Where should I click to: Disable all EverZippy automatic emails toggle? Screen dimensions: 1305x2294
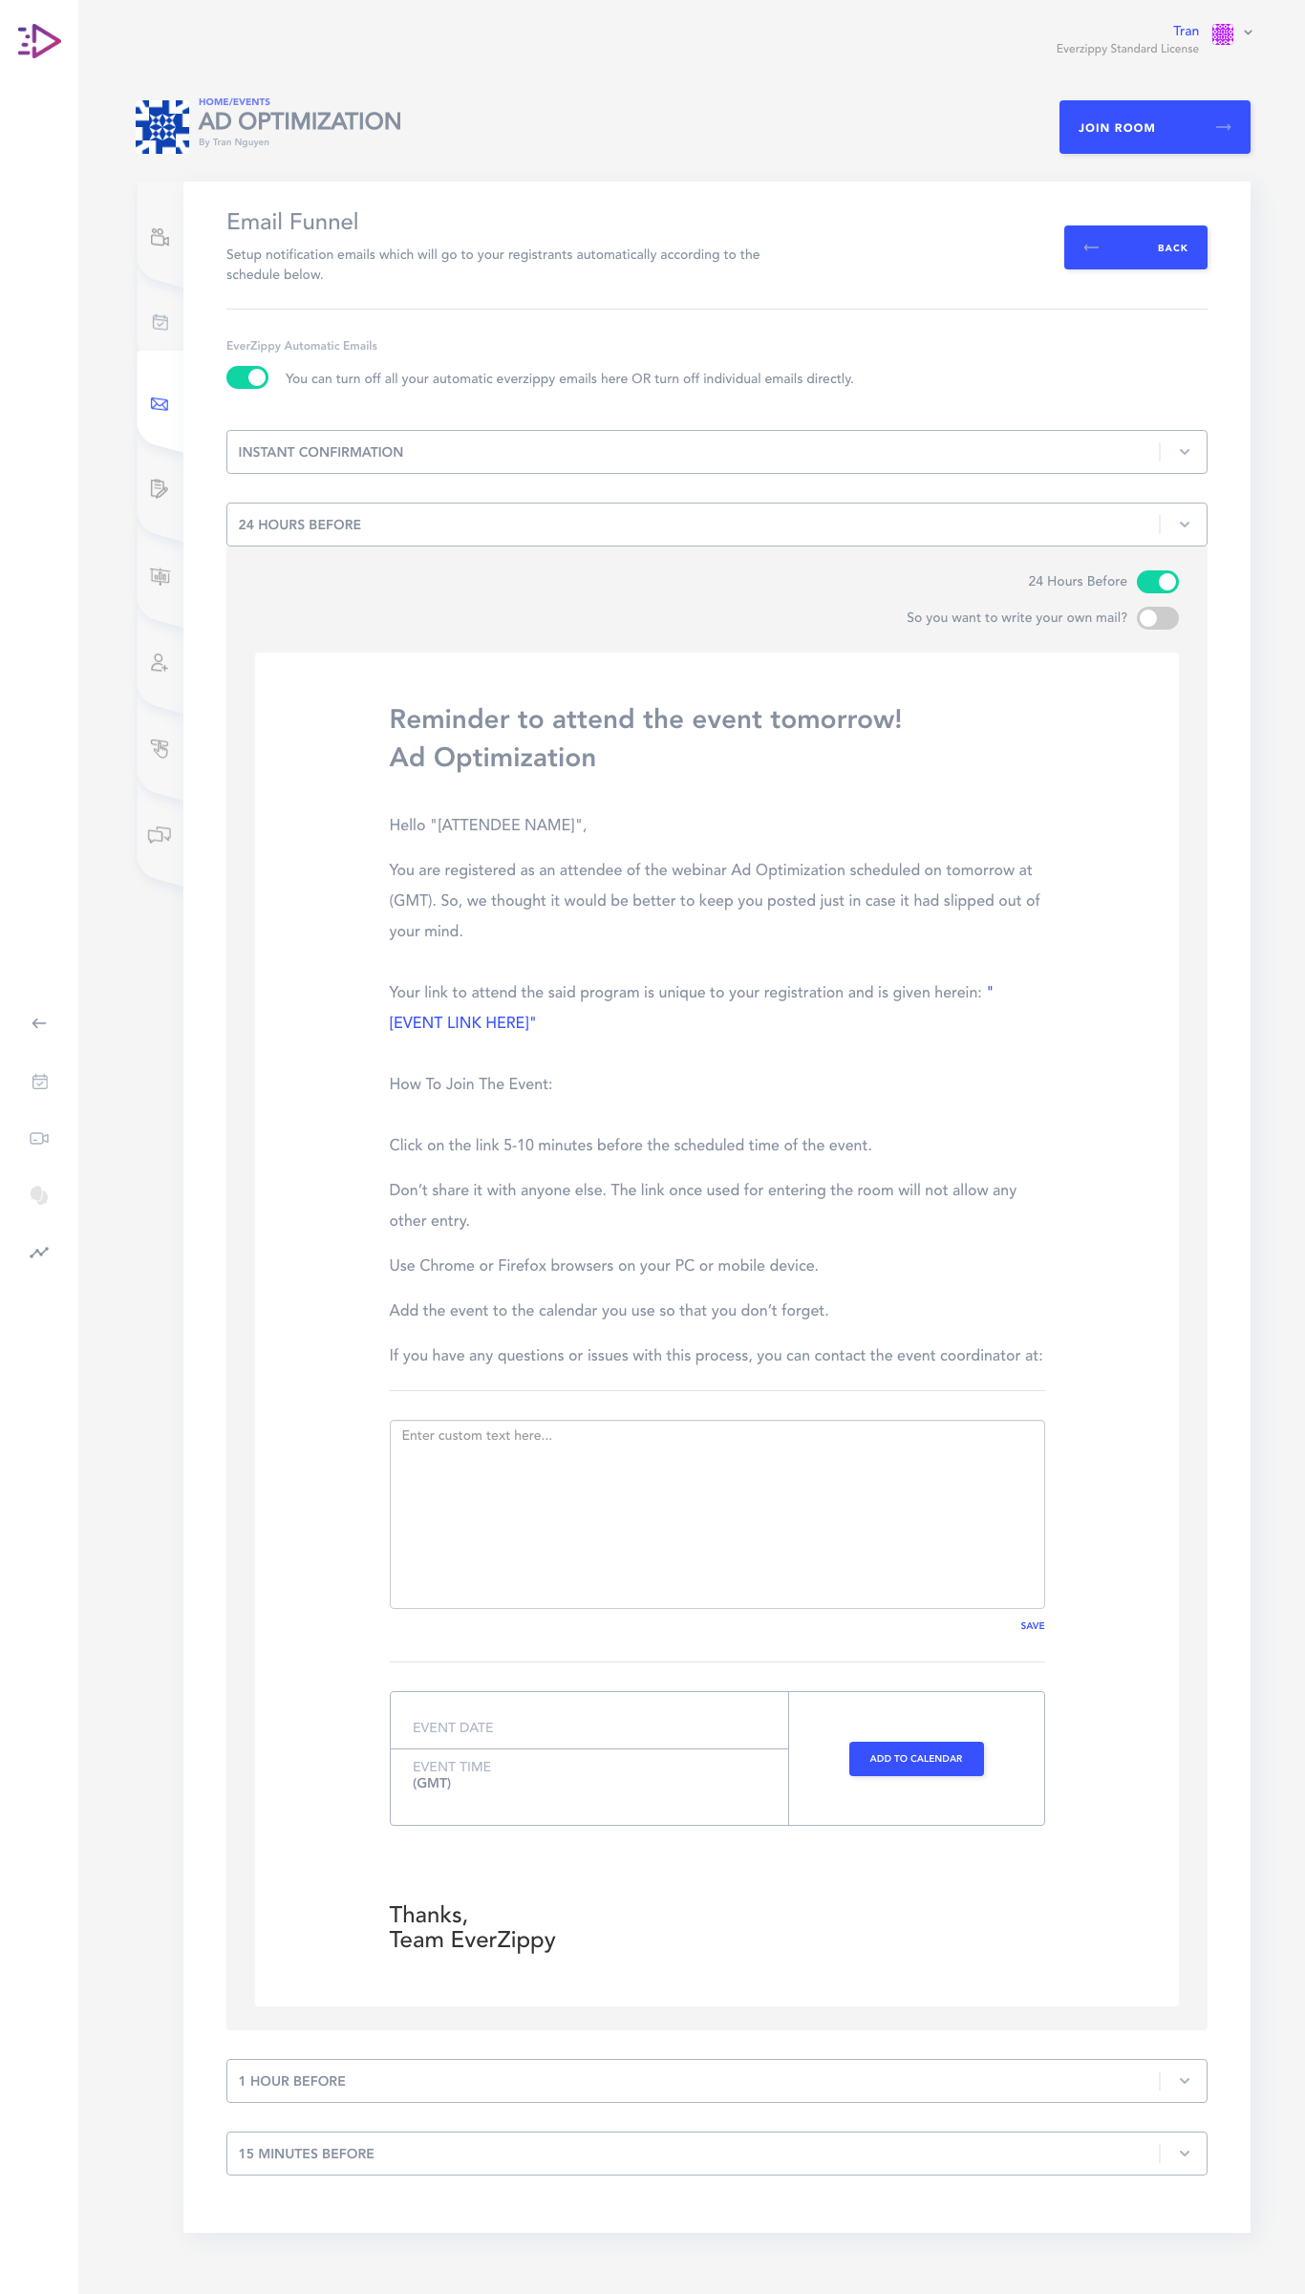click(247, 377)
